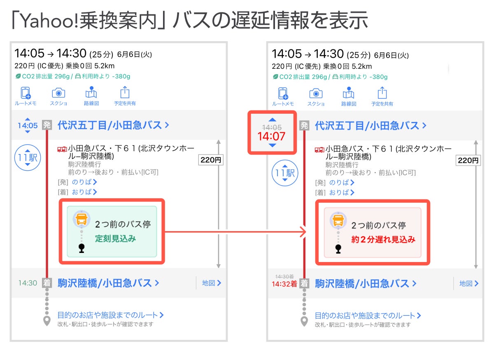
Task: Select later departure arrow below 14:07 right
Action: 272,145
